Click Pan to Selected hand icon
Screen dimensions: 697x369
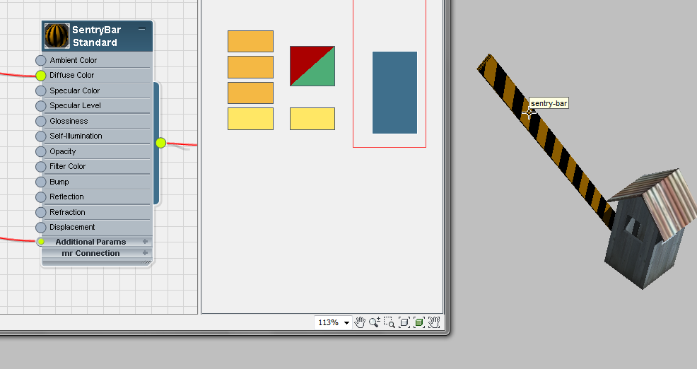(x=434, y=322)
